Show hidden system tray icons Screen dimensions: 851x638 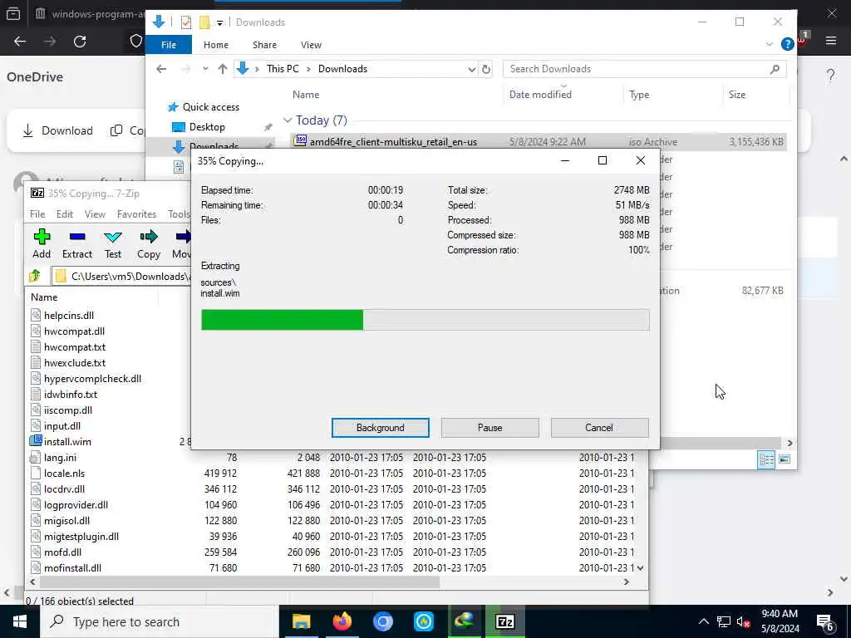click(x=703, y=621)
